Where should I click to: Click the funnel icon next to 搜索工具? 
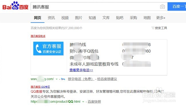coord(153,28)
